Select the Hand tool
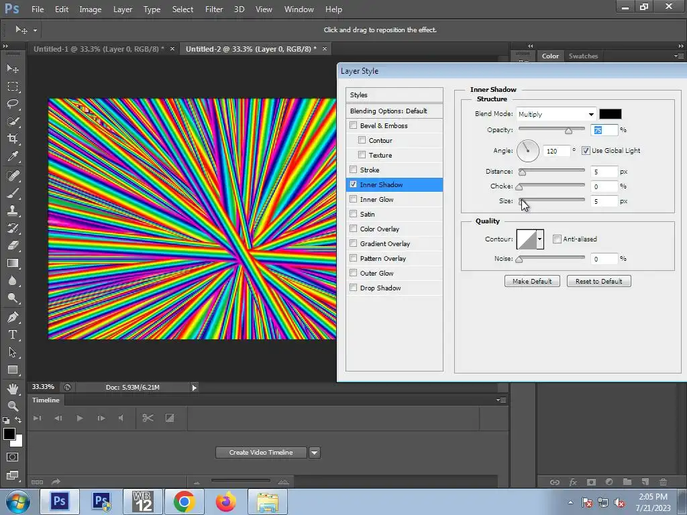687x515 pixels. click(x=13, y=389)
